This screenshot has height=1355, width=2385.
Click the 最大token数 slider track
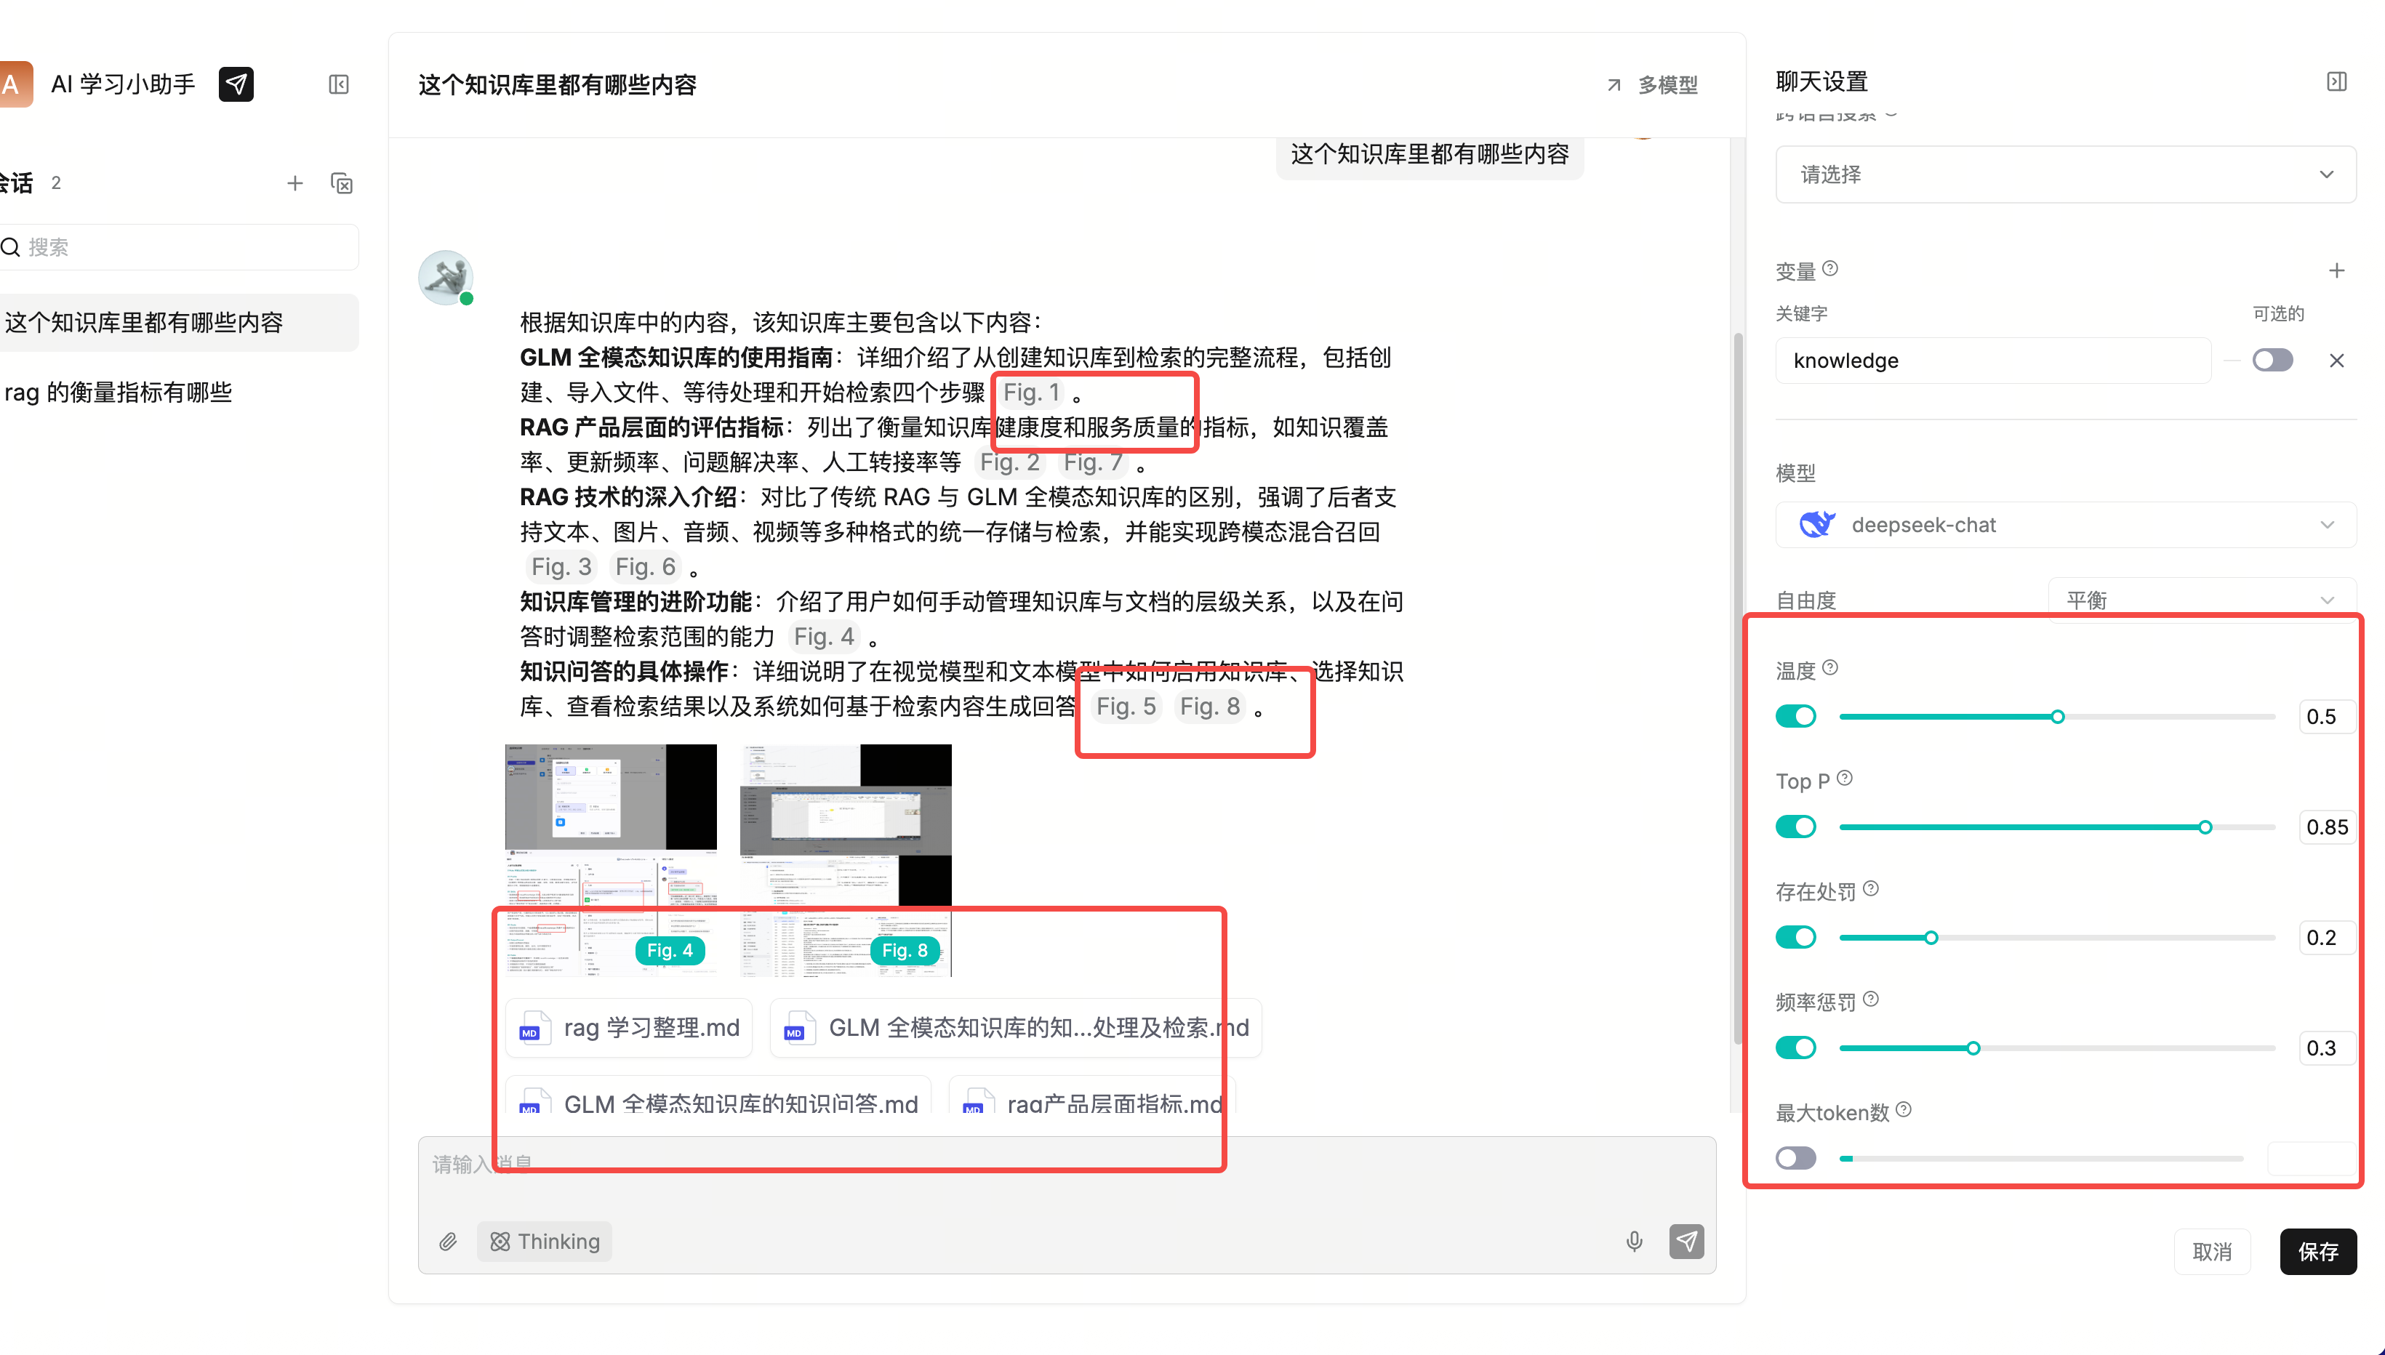click(x=2042, y=1159)
